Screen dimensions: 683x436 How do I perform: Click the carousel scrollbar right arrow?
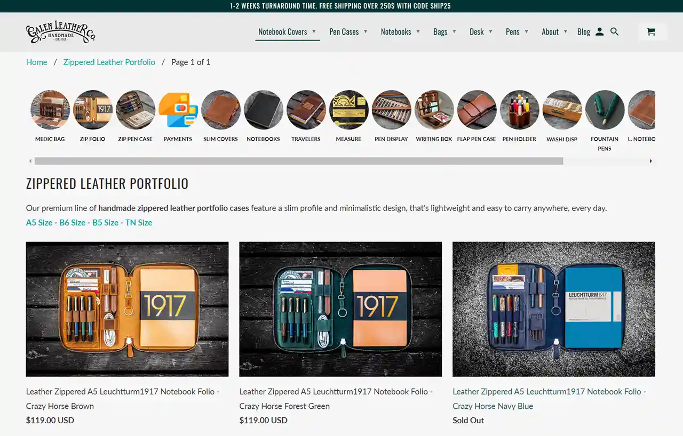tap(650, 161)
